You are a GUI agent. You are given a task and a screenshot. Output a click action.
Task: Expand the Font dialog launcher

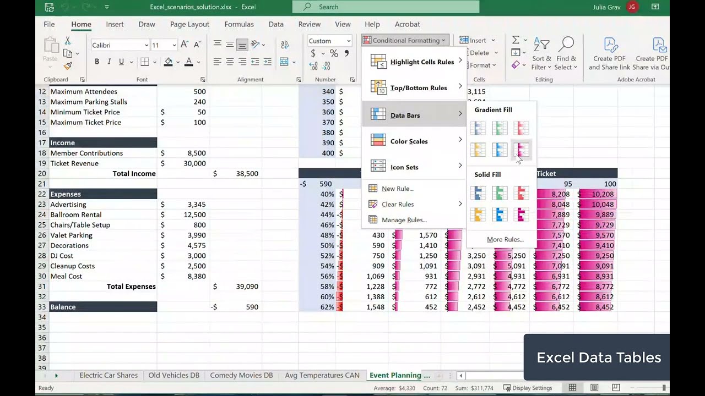coord(203,80)
